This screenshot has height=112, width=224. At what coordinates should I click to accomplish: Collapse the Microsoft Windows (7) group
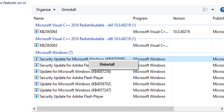(54, 53)
